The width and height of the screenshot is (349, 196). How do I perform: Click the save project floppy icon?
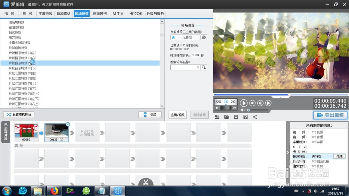click(236, 117)
